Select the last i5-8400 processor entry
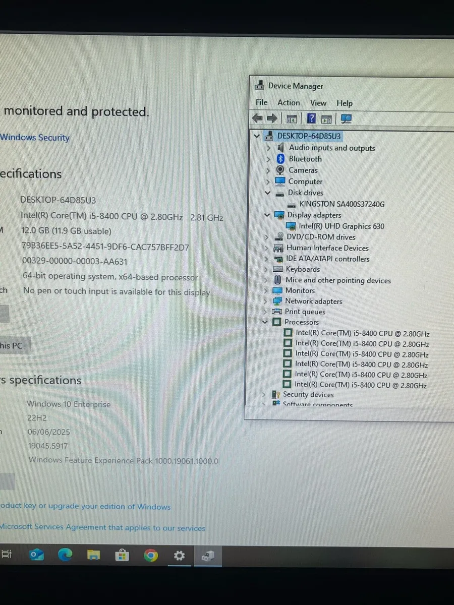This screenshot has height=605, width=454. click(x=361, y=385)
